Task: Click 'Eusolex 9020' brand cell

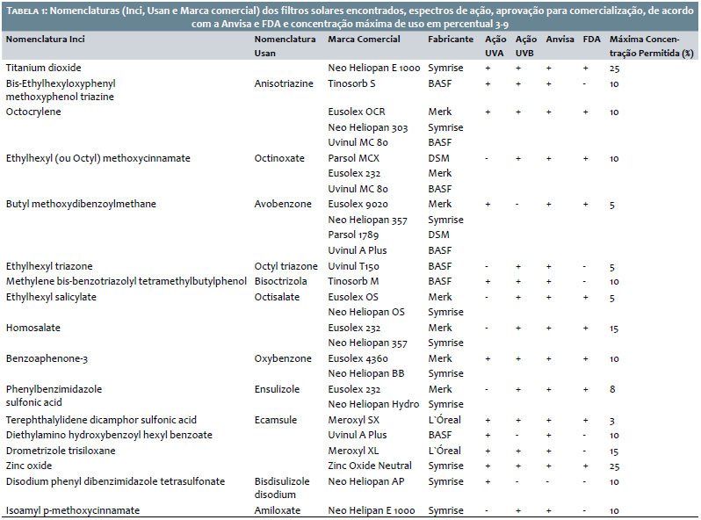Action: coord(358,205)
